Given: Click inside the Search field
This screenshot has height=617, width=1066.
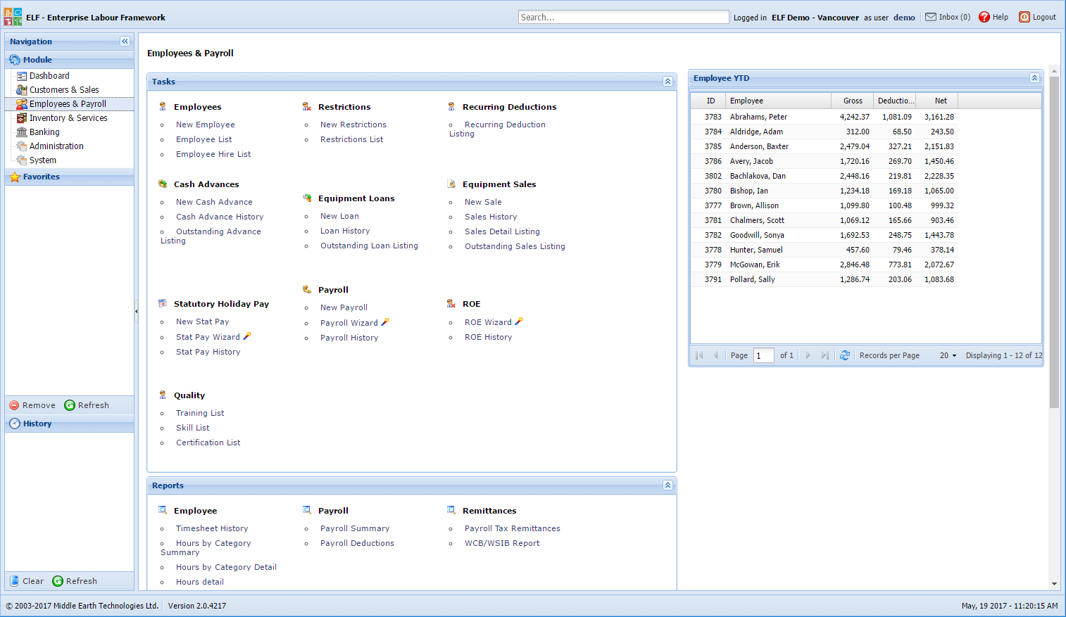Looking at the screenshot, I should [x=622, y=16].
